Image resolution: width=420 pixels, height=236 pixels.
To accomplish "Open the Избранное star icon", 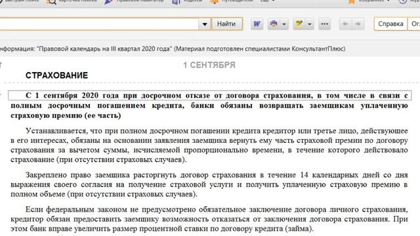I will click(x=352, y=1).
